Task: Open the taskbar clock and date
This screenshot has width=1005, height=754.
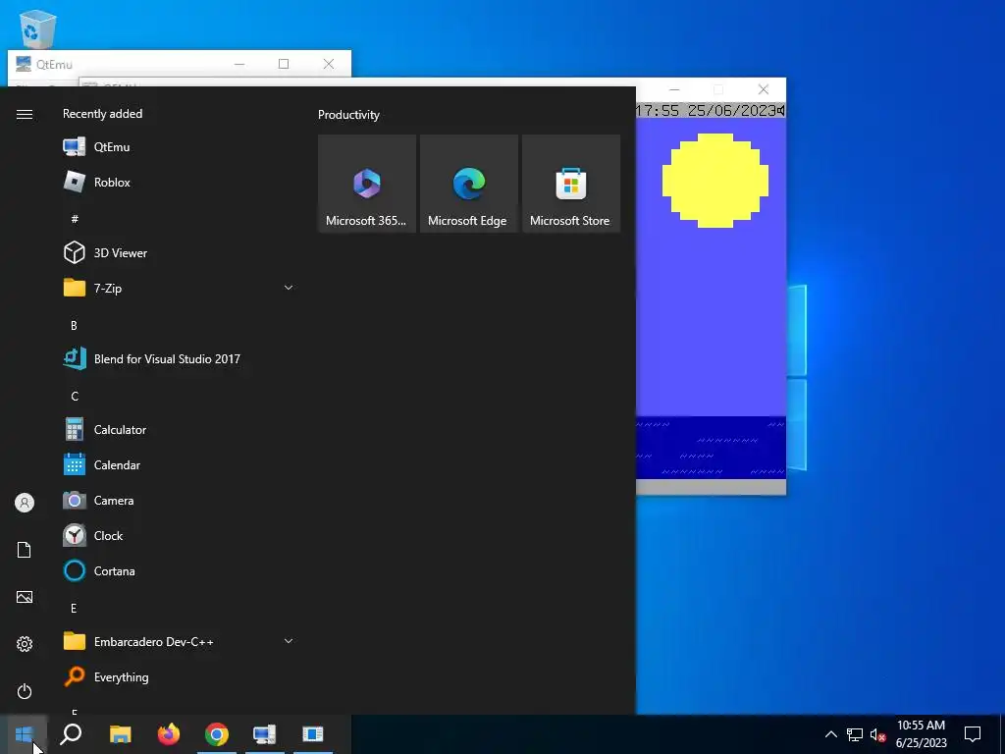Action: (x=921, y=734)
